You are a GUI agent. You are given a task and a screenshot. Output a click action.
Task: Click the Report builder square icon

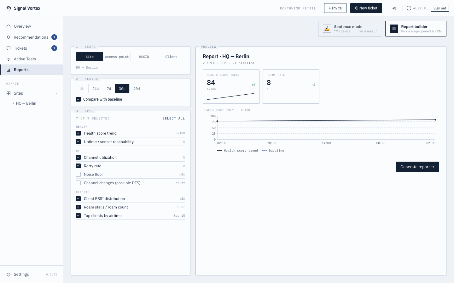[x=394, y=29]
